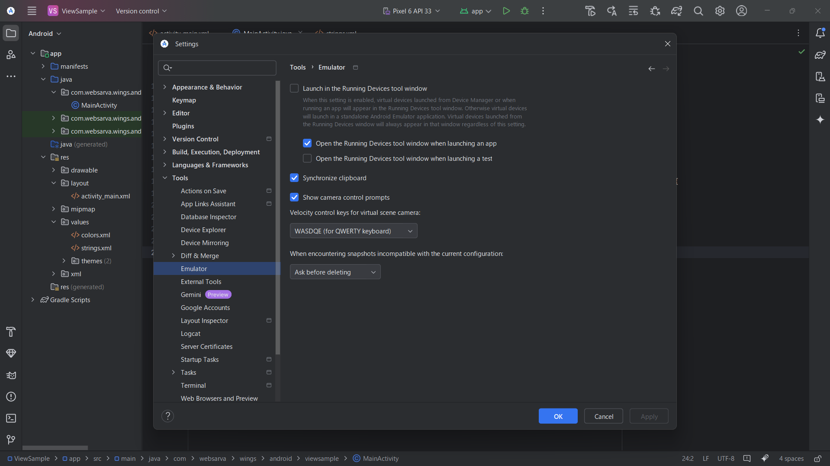Open IDE settings gear icon
Image resolution: width=830 pixels, height=466 pixels.
click(720, 11)
